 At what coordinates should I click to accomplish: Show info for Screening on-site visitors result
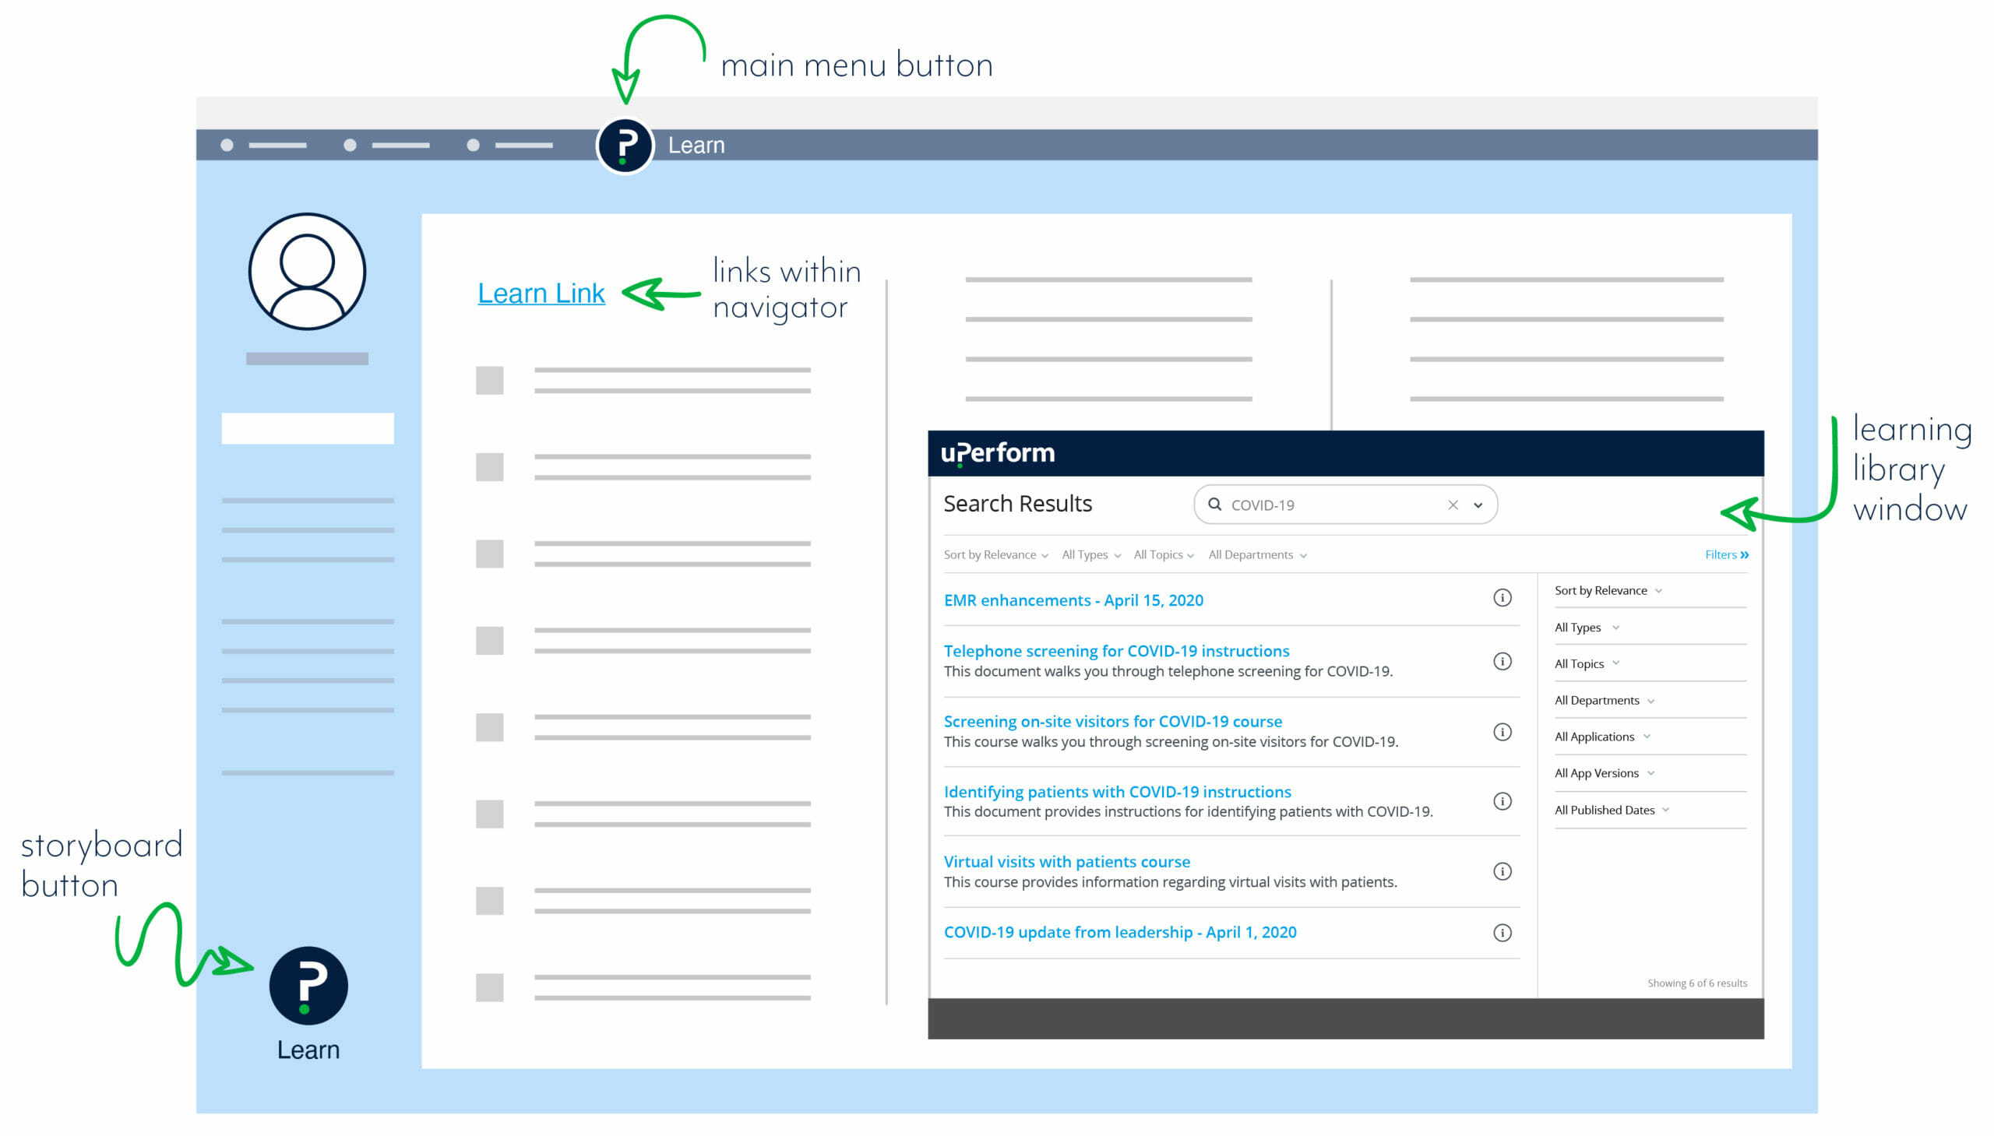coord(1502,732)
